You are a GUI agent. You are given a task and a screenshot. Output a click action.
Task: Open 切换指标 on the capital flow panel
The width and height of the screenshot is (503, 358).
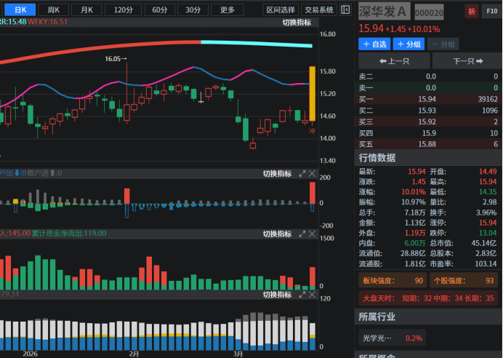[x=277, y=234]
